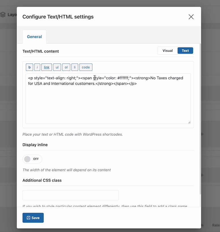Click into the Additional CSS class field
This screenshot has height=232, width=220.
pos(71,195)
